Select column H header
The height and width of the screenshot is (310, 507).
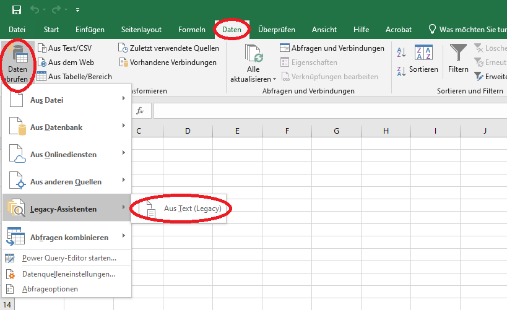click(x=386, y=131)
